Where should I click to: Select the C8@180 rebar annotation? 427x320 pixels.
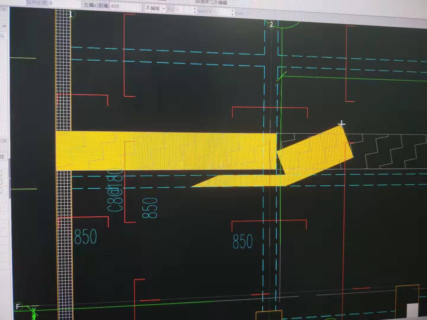(115, 190)
